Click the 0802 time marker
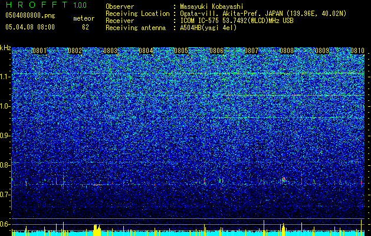The width and height of the screenshot is (371, 236). (75, 51)
